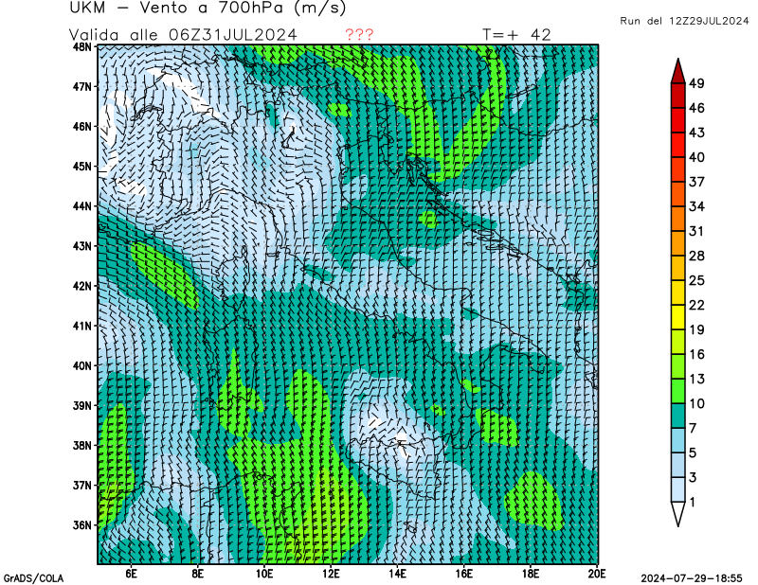The height and width of the screenshot is (585, 758).
Task: Pick the light blue swatch between 3 and 5
Action: click(678, 464)
